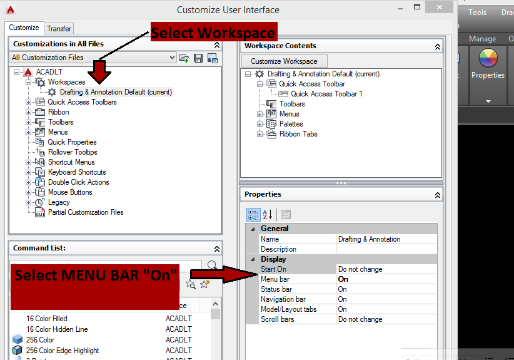The width and height of the screenshot is (514, 360).
Task: Expand the Palettes node in Workspace Contents
Action: pos(260,124)
